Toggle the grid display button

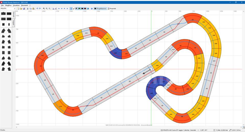coord(71,9)
